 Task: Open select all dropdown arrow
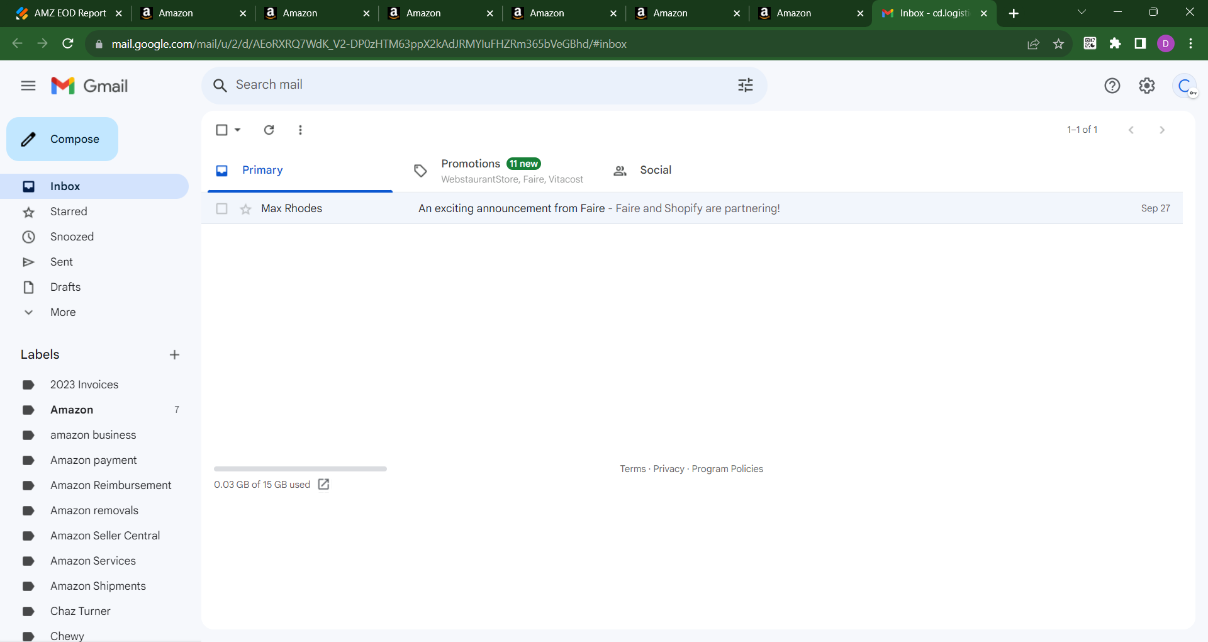click(x=238, y=130)
